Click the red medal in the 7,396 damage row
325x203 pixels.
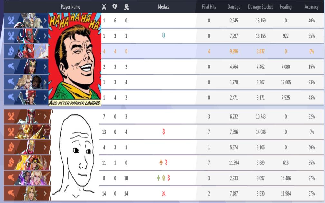[x=164, y=132]
